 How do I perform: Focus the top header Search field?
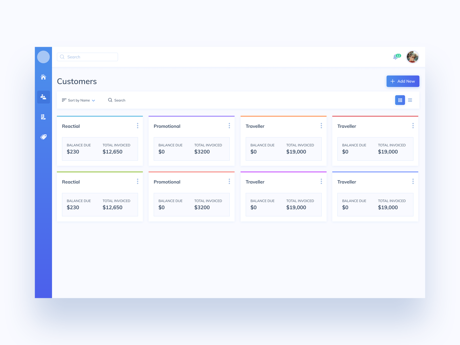[87, 57]
